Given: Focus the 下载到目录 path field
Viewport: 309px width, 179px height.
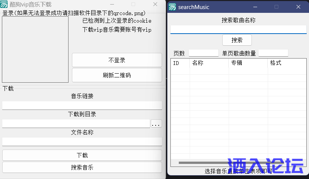Looking at the screenshot, I should [x=76, y=123].
